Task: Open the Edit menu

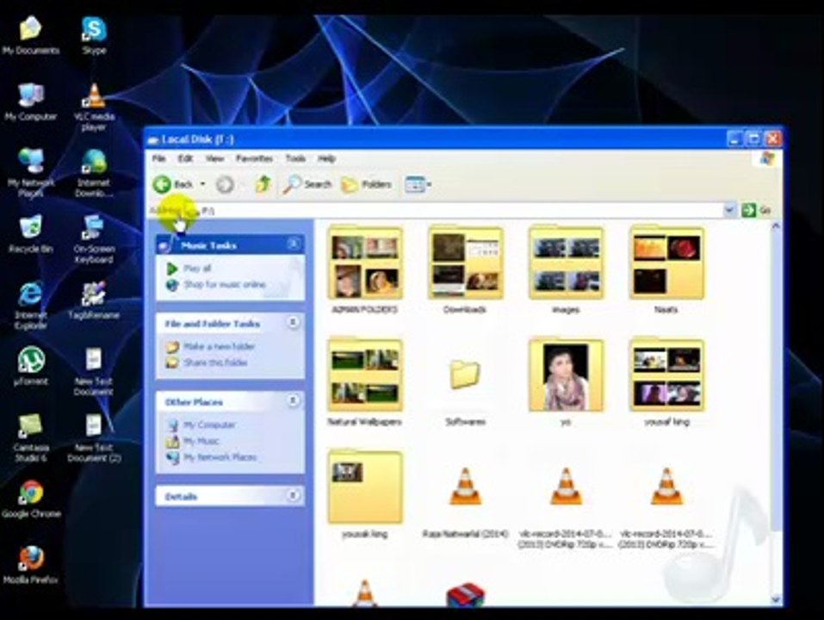Action: 185,158
